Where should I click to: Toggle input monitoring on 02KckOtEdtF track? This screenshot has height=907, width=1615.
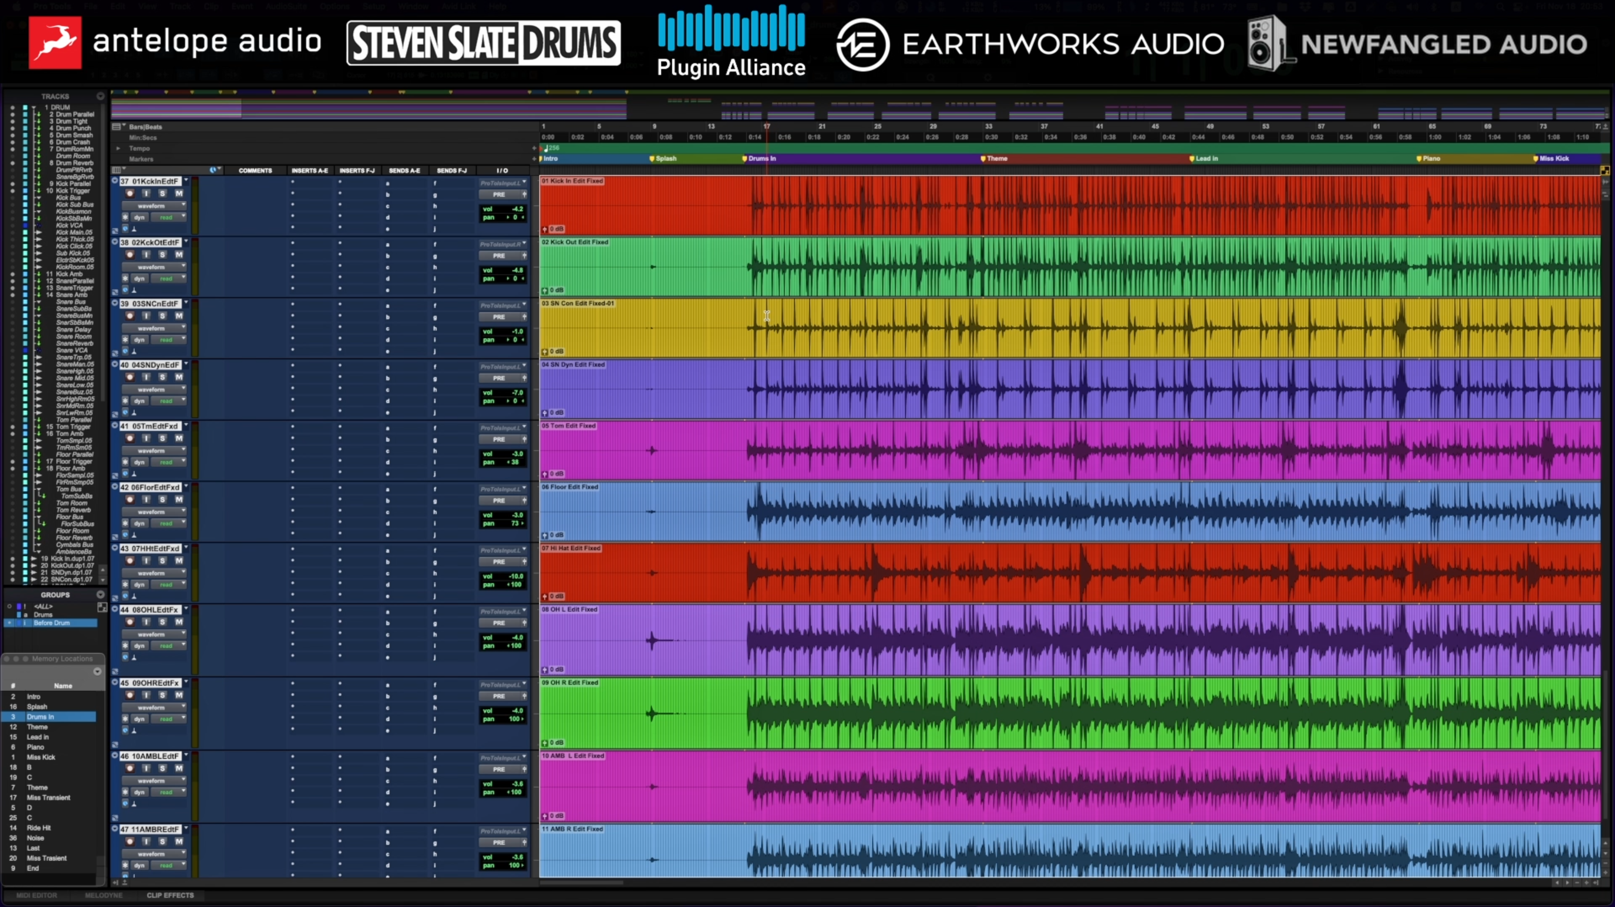pos(146,255)
